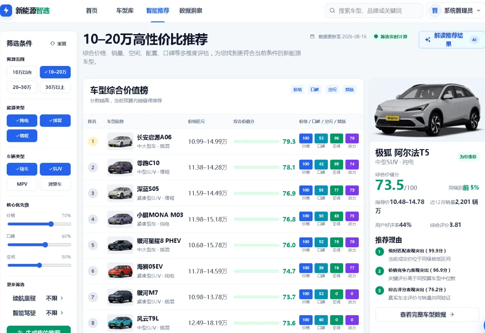Click the AI badge on interpret button
The width and height of the screenshot is (485, 333).
tap(474, 39)
